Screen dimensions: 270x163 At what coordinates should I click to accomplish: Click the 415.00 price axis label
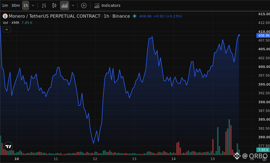(264, 14)
